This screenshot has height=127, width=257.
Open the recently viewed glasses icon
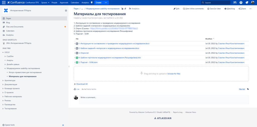click(235, 3)
